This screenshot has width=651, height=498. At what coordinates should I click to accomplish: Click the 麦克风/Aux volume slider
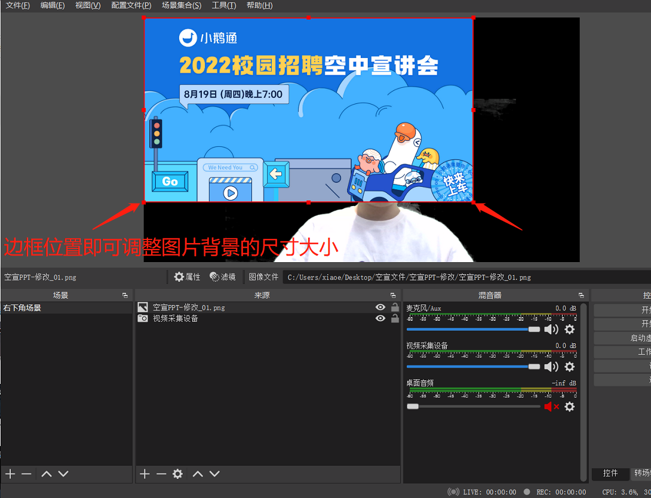point(473,330)
